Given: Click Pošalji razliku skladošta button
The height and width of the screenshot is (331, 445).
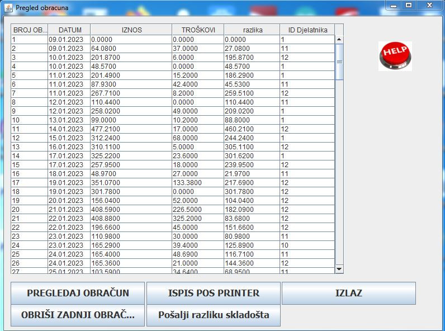Looking at the screenshot, I should coord(214,315).
